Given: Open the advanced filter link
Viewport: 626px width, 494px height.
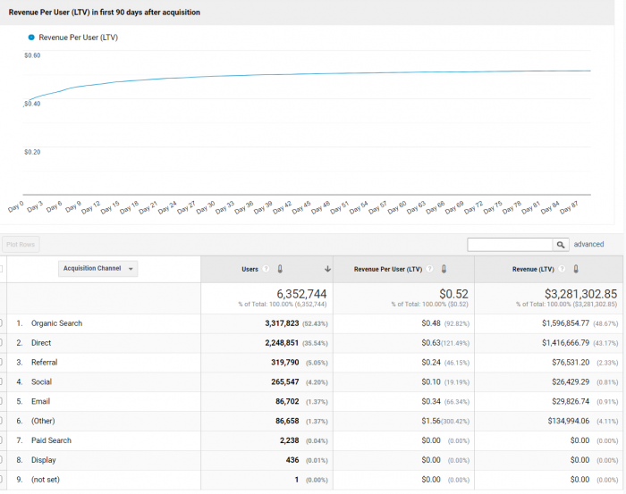Looking at the screenshot, I should coord(588,244).
